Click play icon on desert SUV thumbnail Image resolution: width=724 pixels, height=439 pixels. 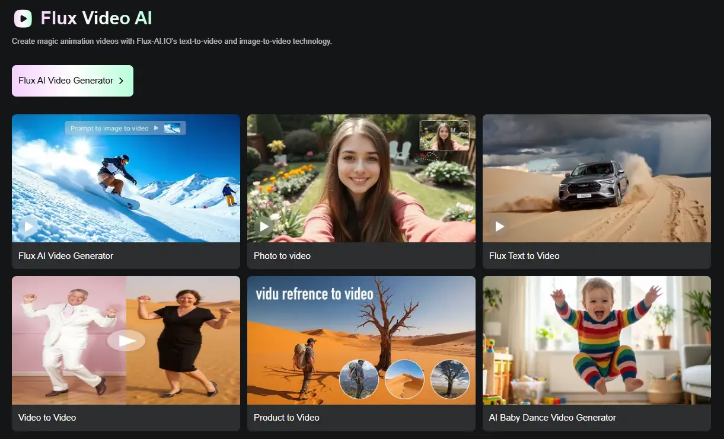coord(500,226)
